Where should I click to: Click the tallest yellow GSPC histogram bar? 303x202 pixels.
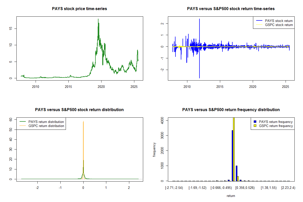tap(234, 149)
